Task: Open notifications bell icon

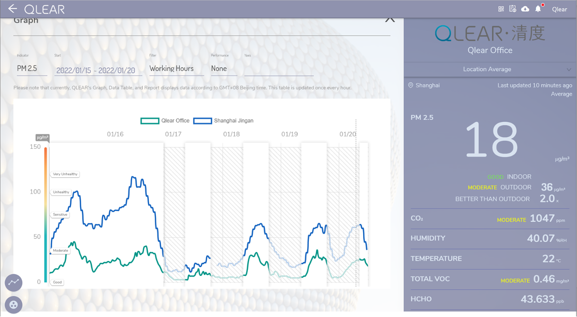Action: click(538, 9)
